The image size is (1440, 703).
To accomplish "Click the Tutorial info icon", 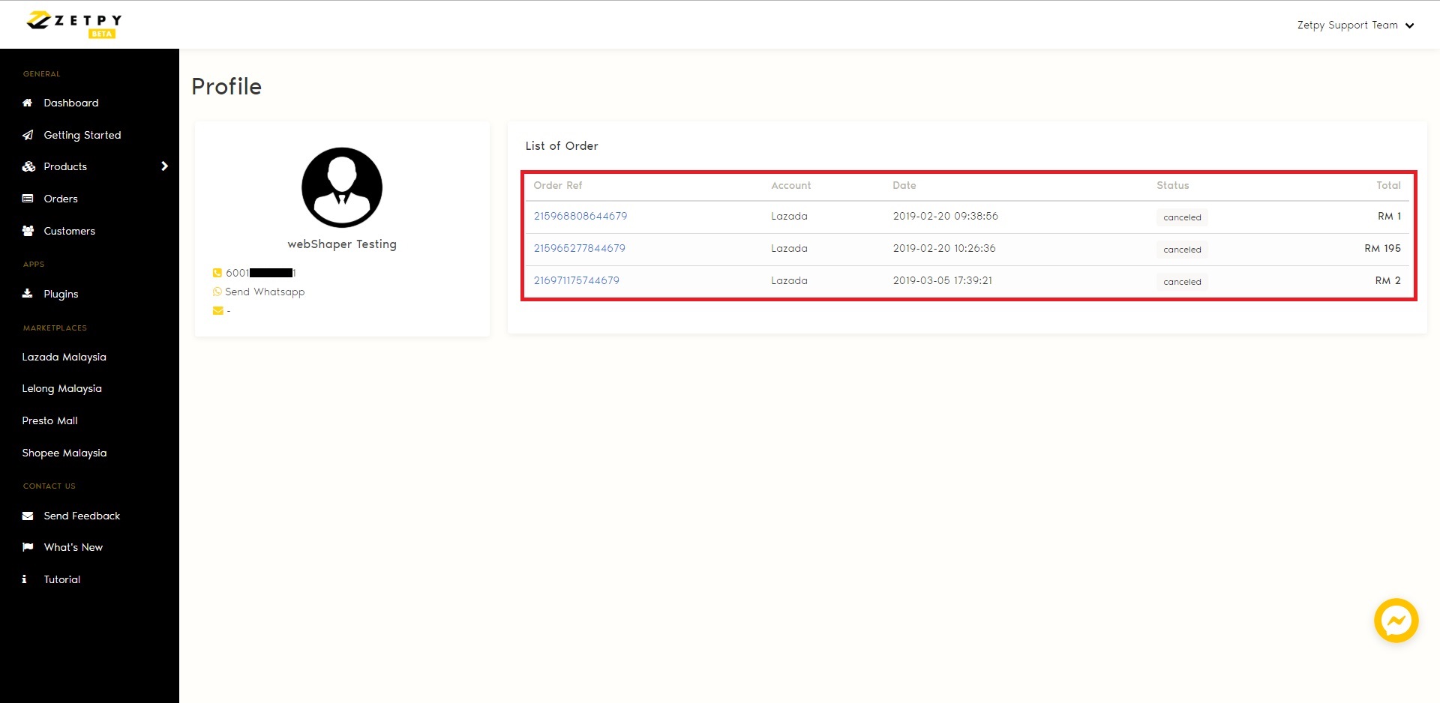I will (x=25, y=579).
